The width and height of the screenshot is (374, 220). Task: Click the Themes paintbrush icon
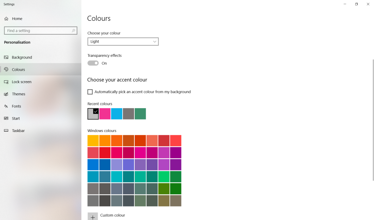(x=6, y=94)
